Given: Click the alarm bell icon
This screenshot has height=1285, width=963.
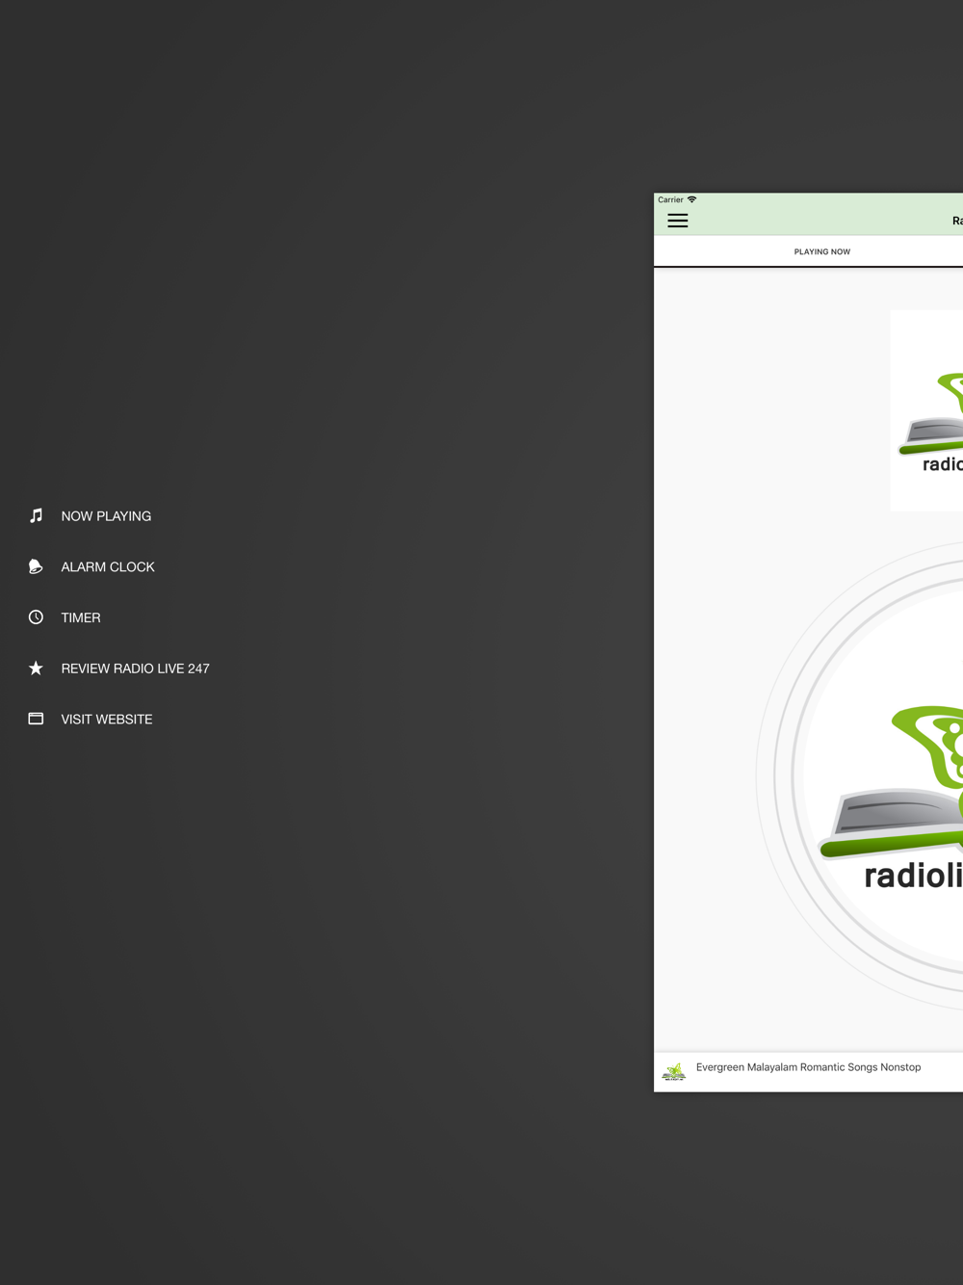Looking at the screenshot, I should coord(36,566).
